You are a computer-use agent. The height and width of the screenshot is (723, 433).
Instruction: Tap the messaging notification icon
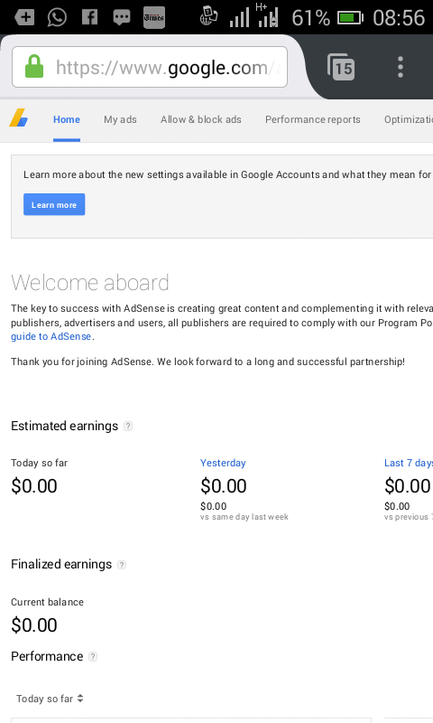click(122, 17)
